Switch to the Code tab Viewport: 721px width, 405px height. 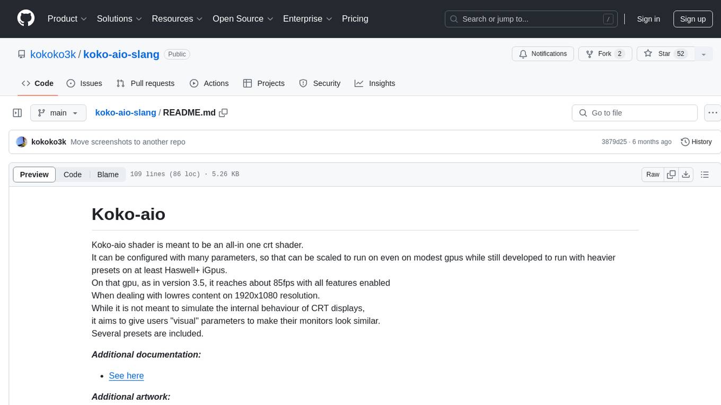click(38, 83)
